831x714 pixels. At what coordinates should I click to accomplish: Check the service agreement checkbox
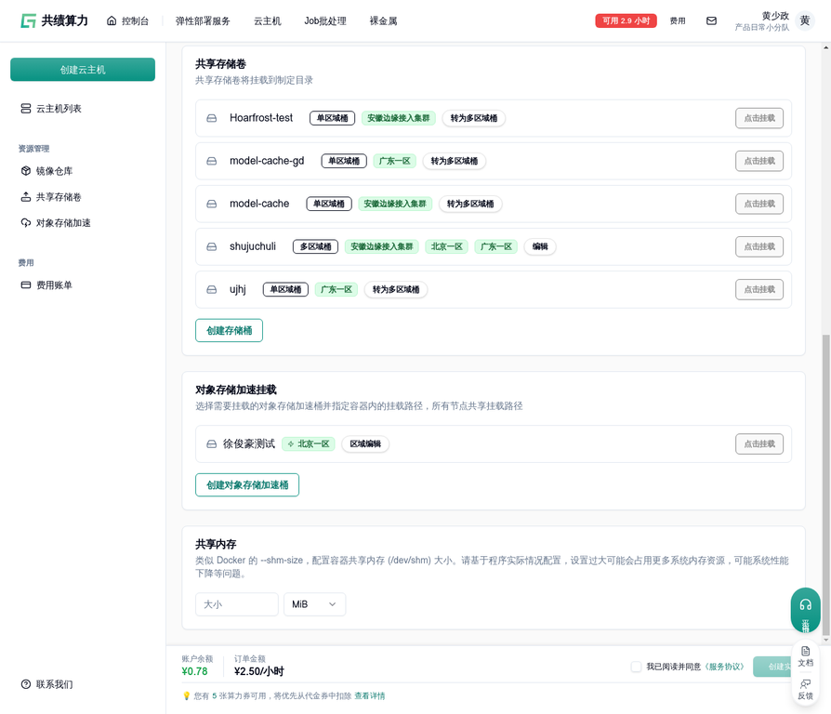tap(636, 667)
